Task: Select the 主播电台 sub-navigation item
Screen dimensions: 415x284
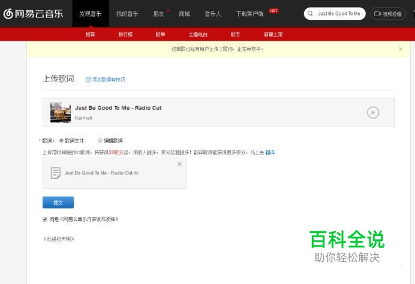Action: click(x=198, y=34)
